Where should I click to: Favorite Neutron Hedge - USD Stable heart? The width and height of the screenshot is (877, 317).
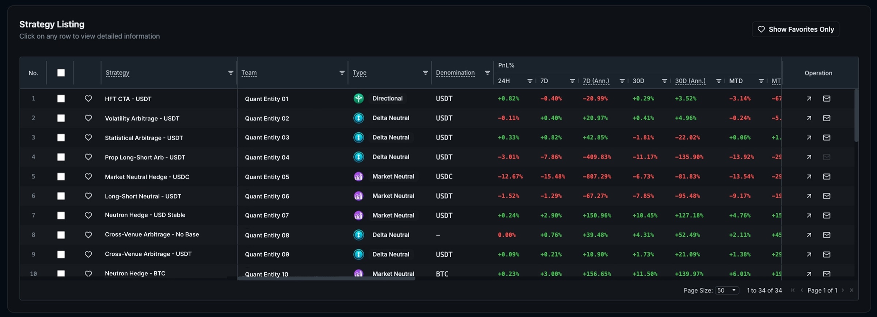coord(88,215)
